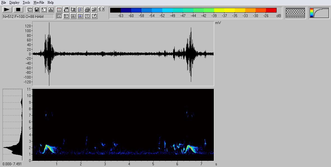Click the left arrow navigation button
Image resolution: width=331 pixels, height=167 pixels.
(99, 9)
